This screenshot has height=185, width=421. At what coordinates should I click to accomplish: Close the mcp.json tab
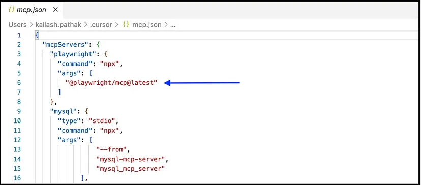55,10
